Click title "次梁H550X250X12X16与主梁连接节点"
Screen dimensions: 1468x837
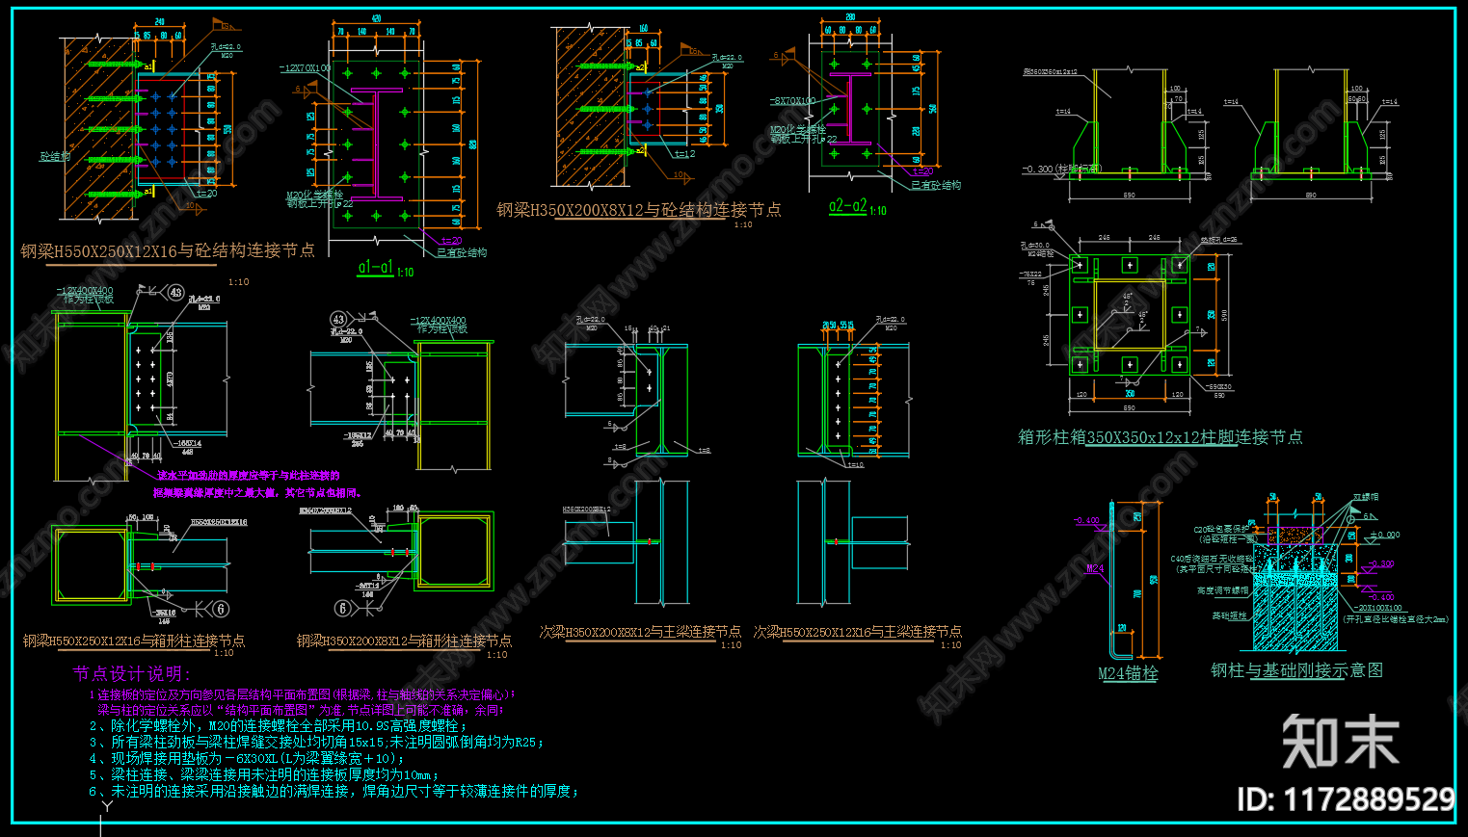point(857,632)
